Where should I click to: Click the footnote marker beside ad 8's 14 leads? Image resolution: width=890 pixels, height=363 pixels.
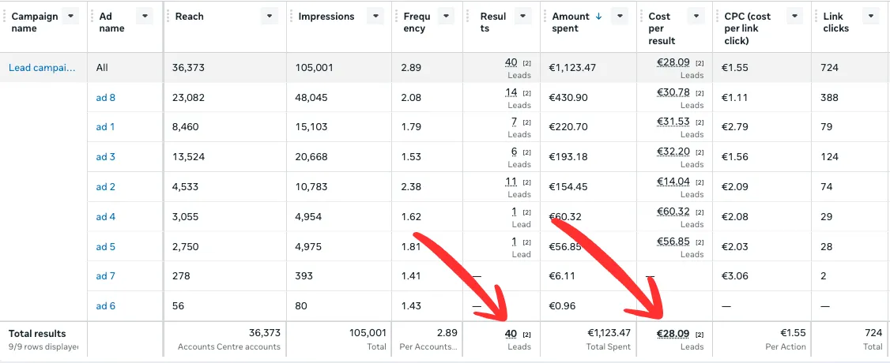click(527, 93)
